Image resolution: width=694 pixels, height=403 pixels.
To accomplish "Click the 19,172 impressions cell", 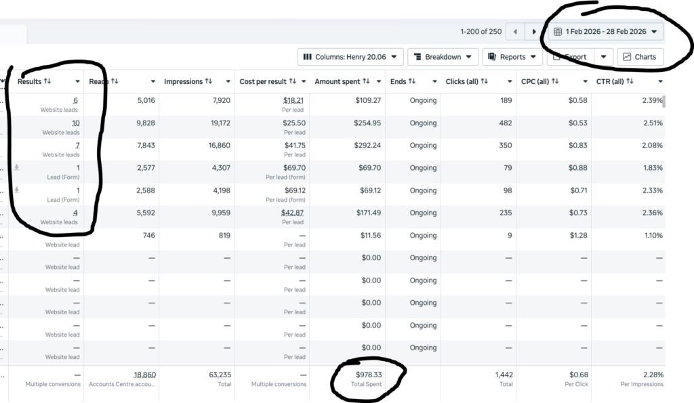I will pyautogui.click(x=220, y=123).
